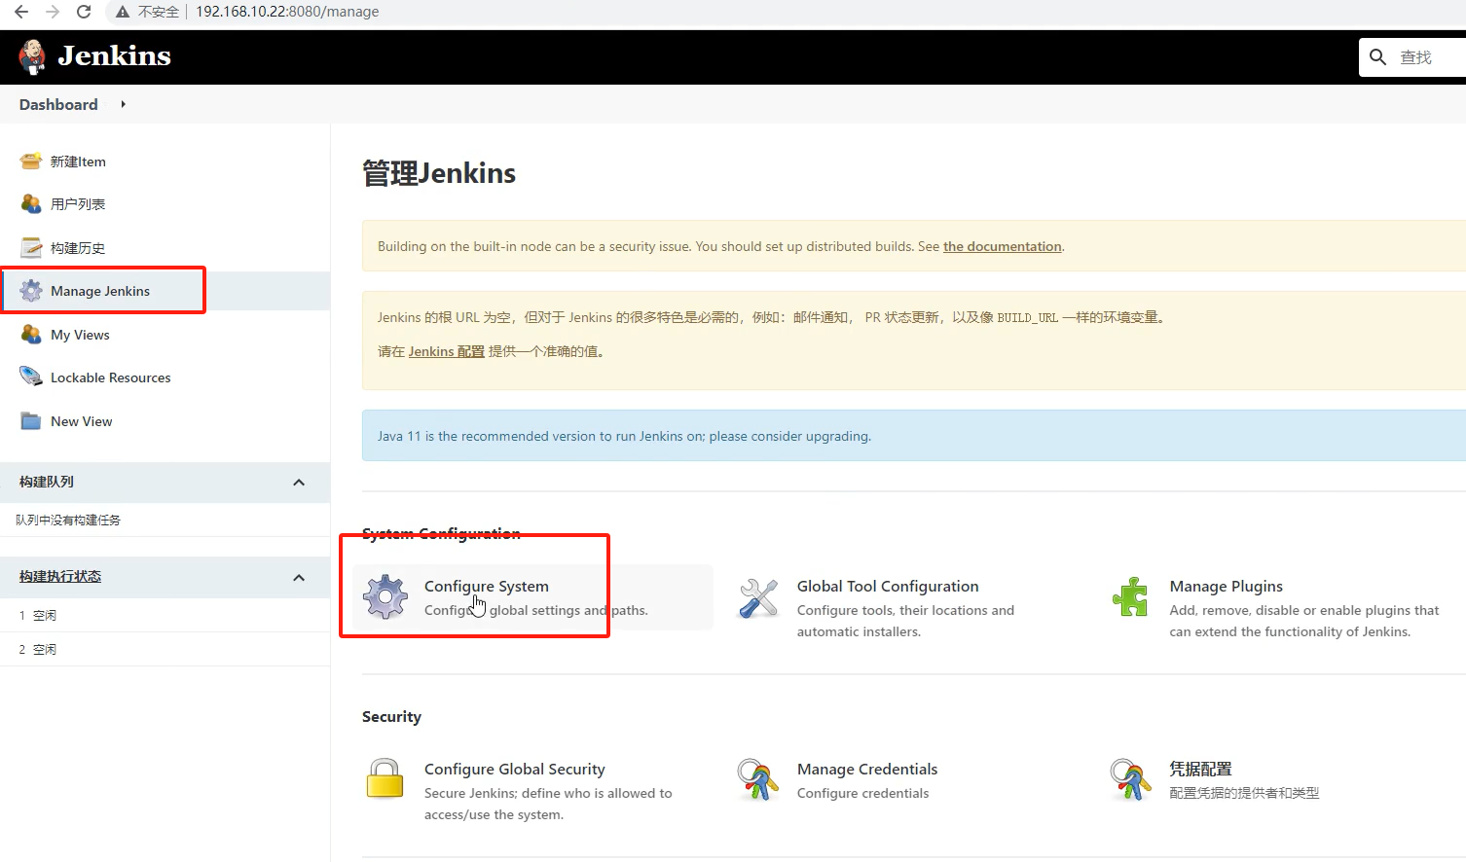This screenshot has height=862, width=1466.
Task: Open Configure Global Security
Action: tap(514, 769)
